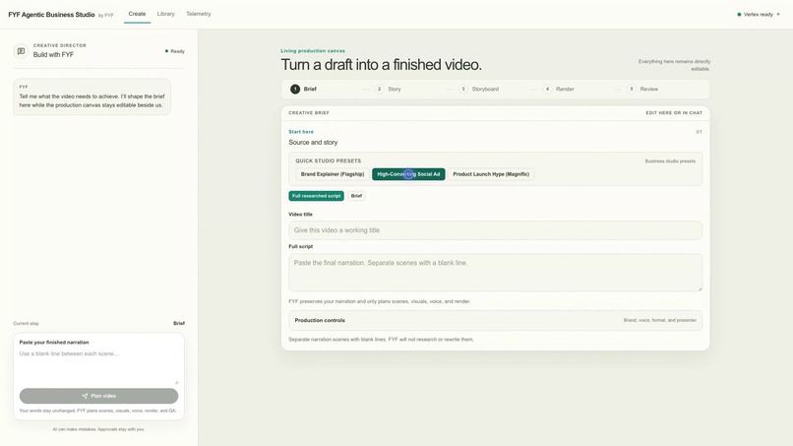Select the High-Converting Social Ad preset

[408, 174]
